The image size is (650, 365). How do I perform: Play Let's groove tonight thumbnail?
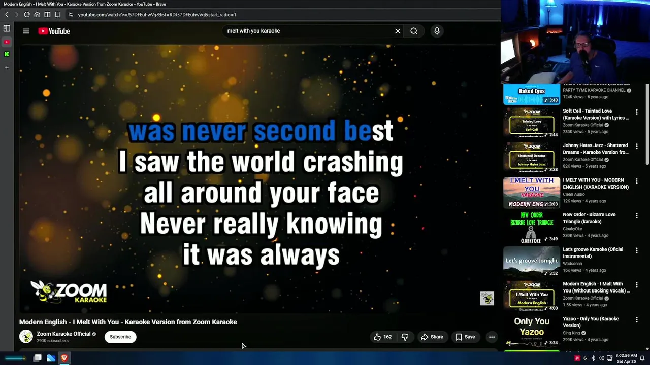tap(532, 262)
